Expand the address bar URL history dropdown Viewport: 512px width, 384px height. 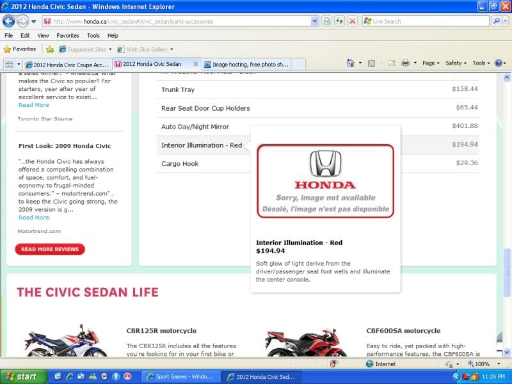coord(314,21)
